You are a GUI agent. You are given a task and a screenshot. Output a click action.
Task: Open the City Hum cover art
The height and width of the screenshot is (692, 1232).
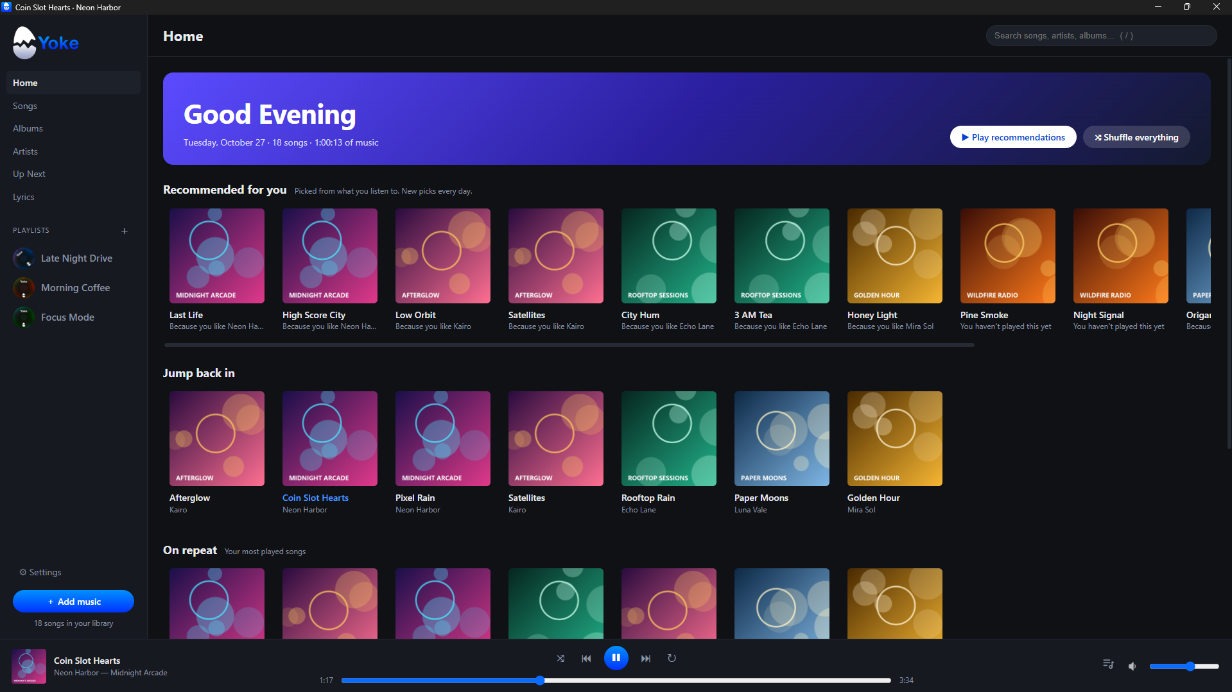(669, 256)
